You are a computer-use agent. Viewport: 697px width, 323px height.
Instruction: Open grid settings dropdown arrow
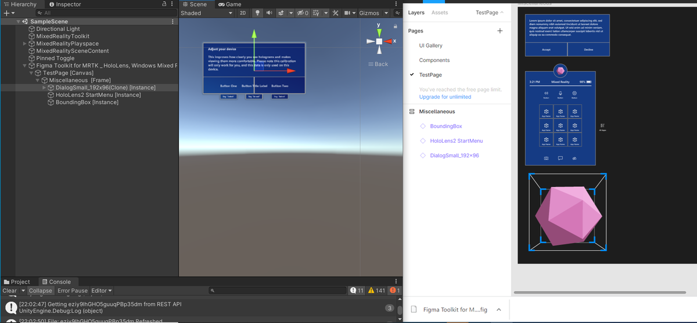[x=326, y=13]
